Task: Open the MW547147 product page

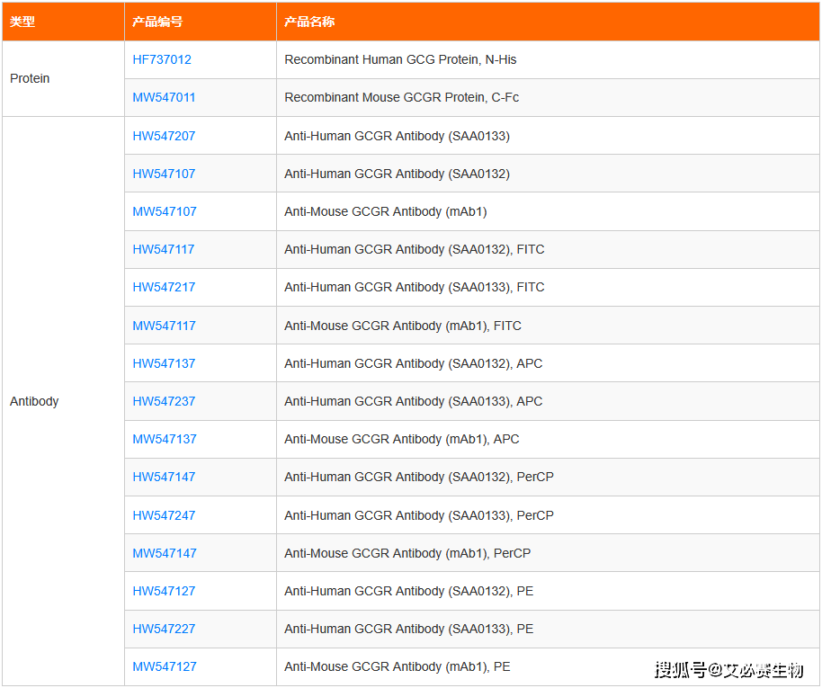Action: [165, 553]
